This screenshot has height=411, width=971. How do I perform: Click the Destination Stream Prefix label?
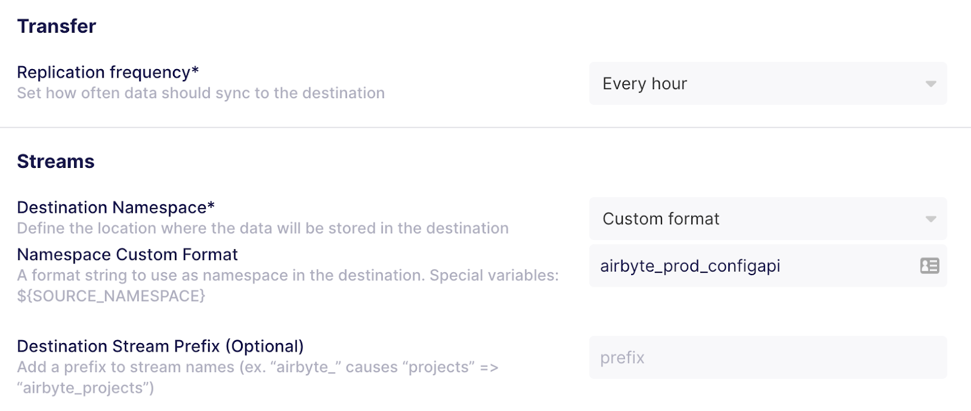coord(160,346)
